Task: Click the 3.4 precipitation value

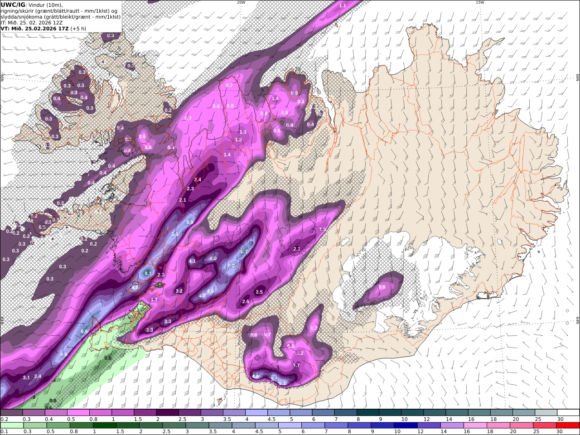Action: (x=38, y=376)
